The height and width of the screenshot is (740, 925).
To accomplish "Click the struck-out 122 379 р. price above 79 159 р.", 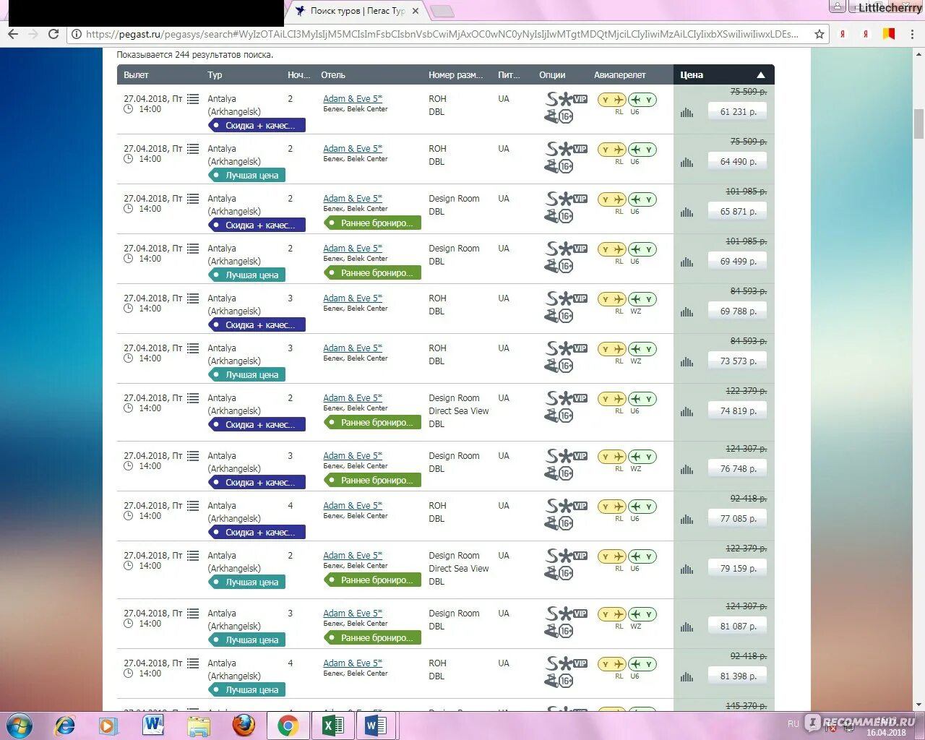I will tap(747, 548).
